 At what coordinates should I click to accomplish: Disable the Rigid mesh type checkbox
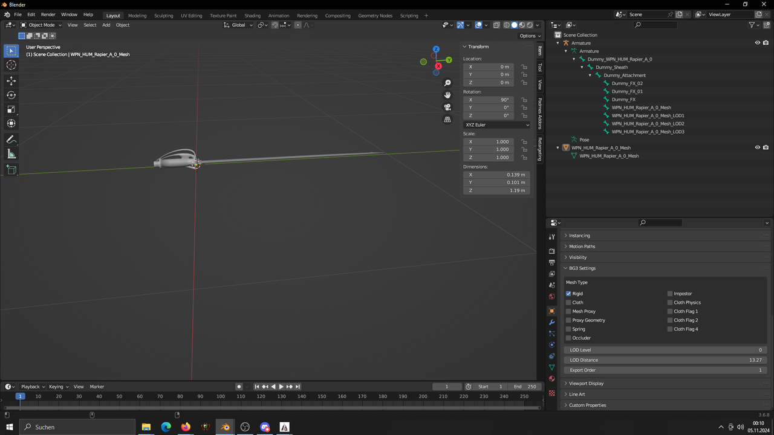[568, 293]
